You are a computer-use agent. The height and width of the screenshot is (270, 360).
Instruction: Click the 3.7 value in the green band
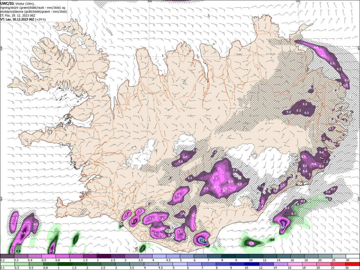click(x=52, y=251)
